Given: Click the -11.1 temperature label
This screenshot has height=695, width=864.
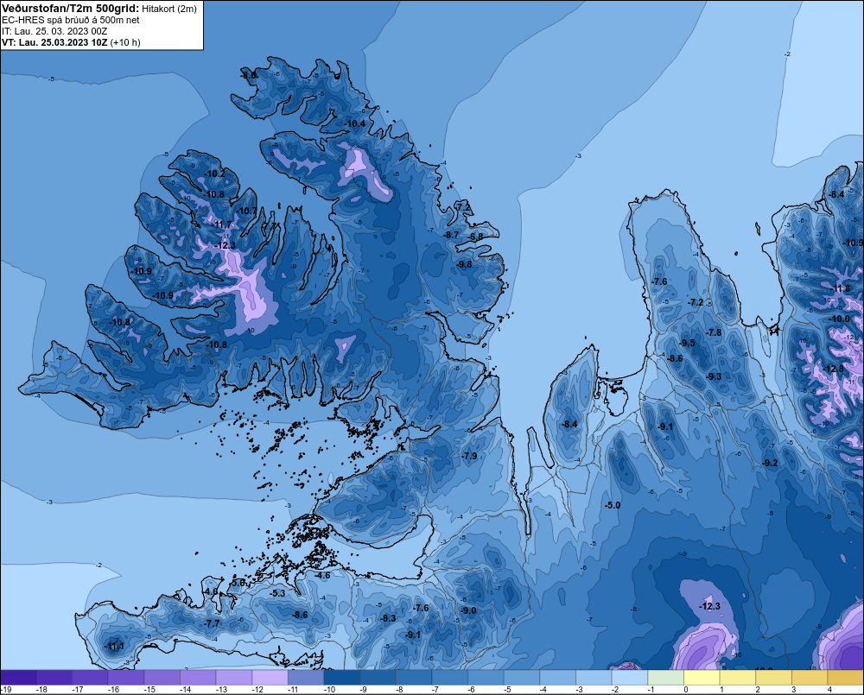Looking at the screenshot, I should tap(114, 647).
